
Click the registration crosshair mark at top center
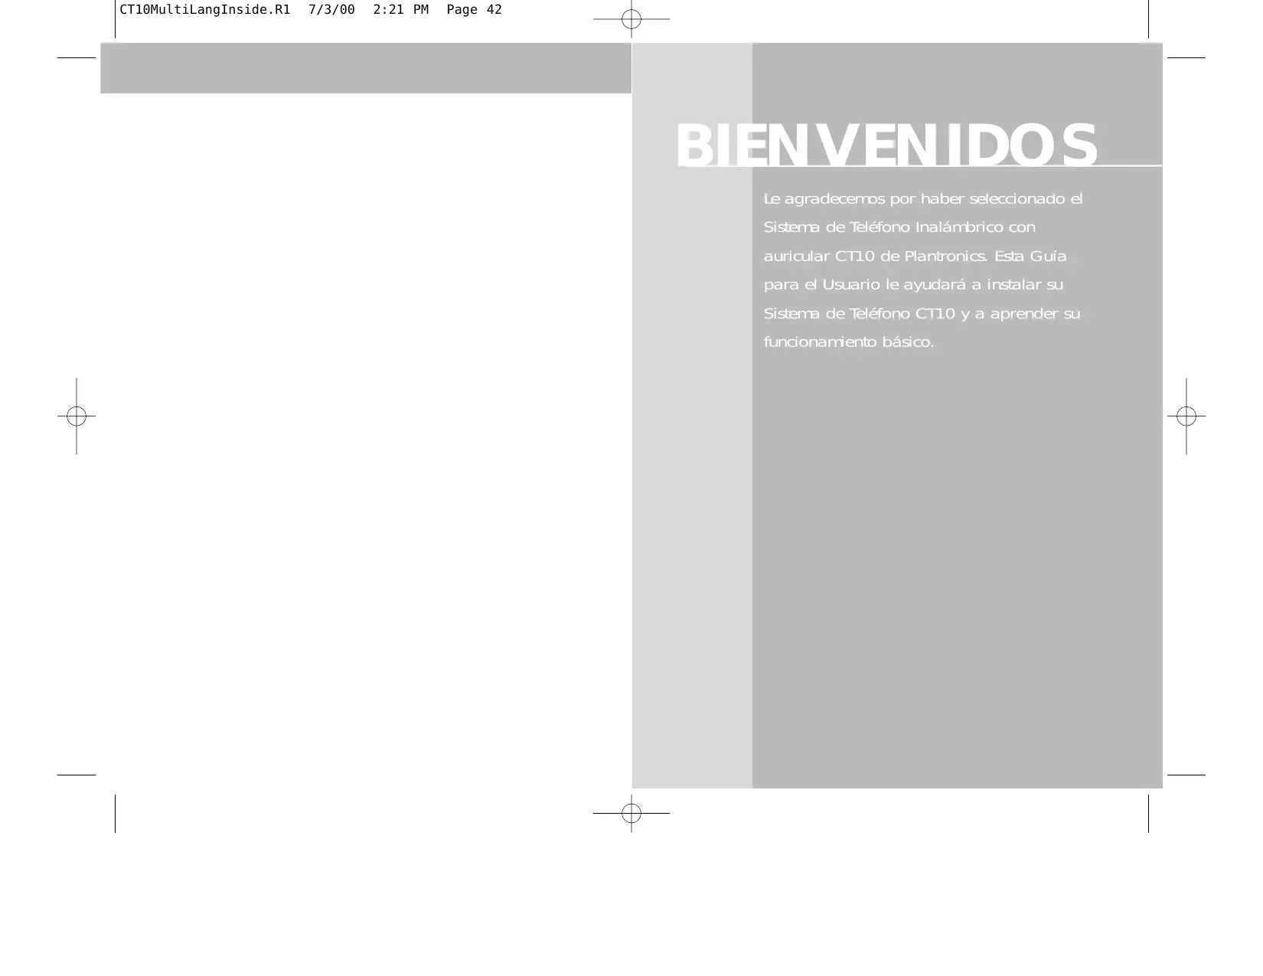pyautogui.click(x=631, y=19)
